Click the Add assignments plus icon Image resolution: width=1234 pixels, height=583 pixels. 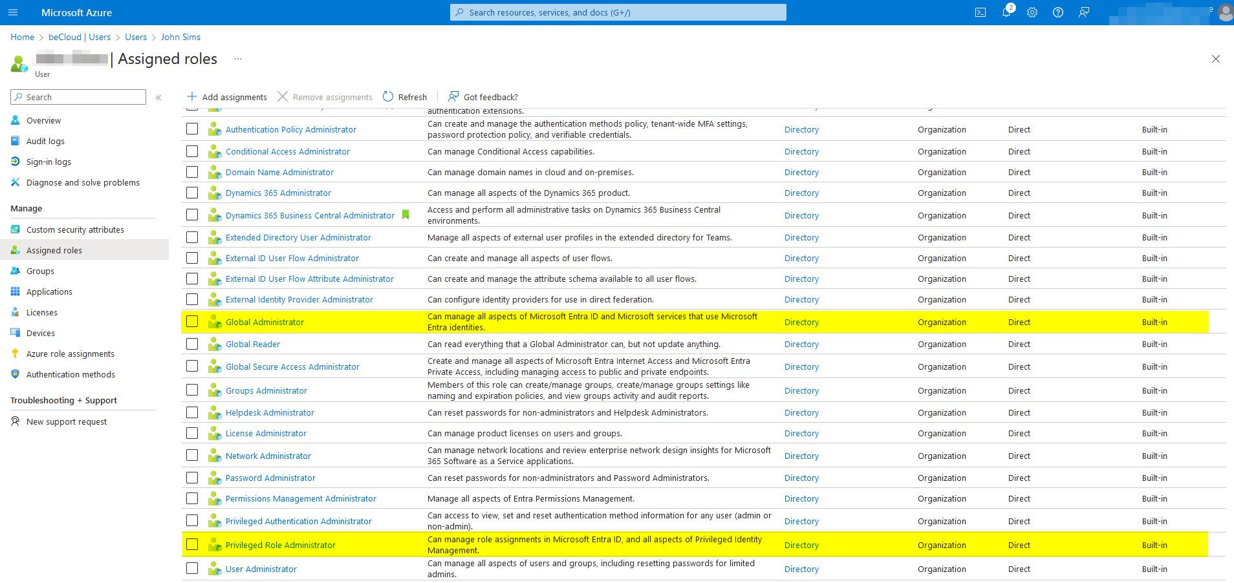(x=192, y=97)
